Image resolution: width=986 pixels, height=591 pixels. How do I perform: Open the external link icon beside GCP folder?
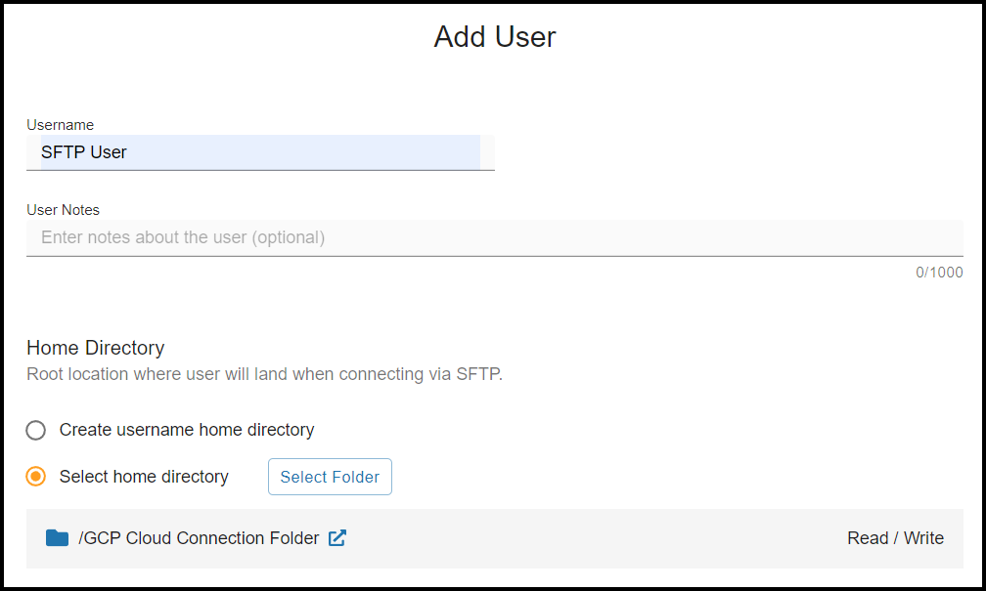coord(337,538)
